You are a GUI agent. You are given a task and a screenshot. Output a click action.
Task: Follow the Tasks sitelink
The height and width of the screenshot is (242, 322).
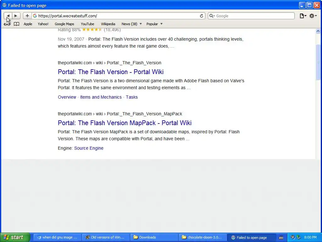point(132,97)
